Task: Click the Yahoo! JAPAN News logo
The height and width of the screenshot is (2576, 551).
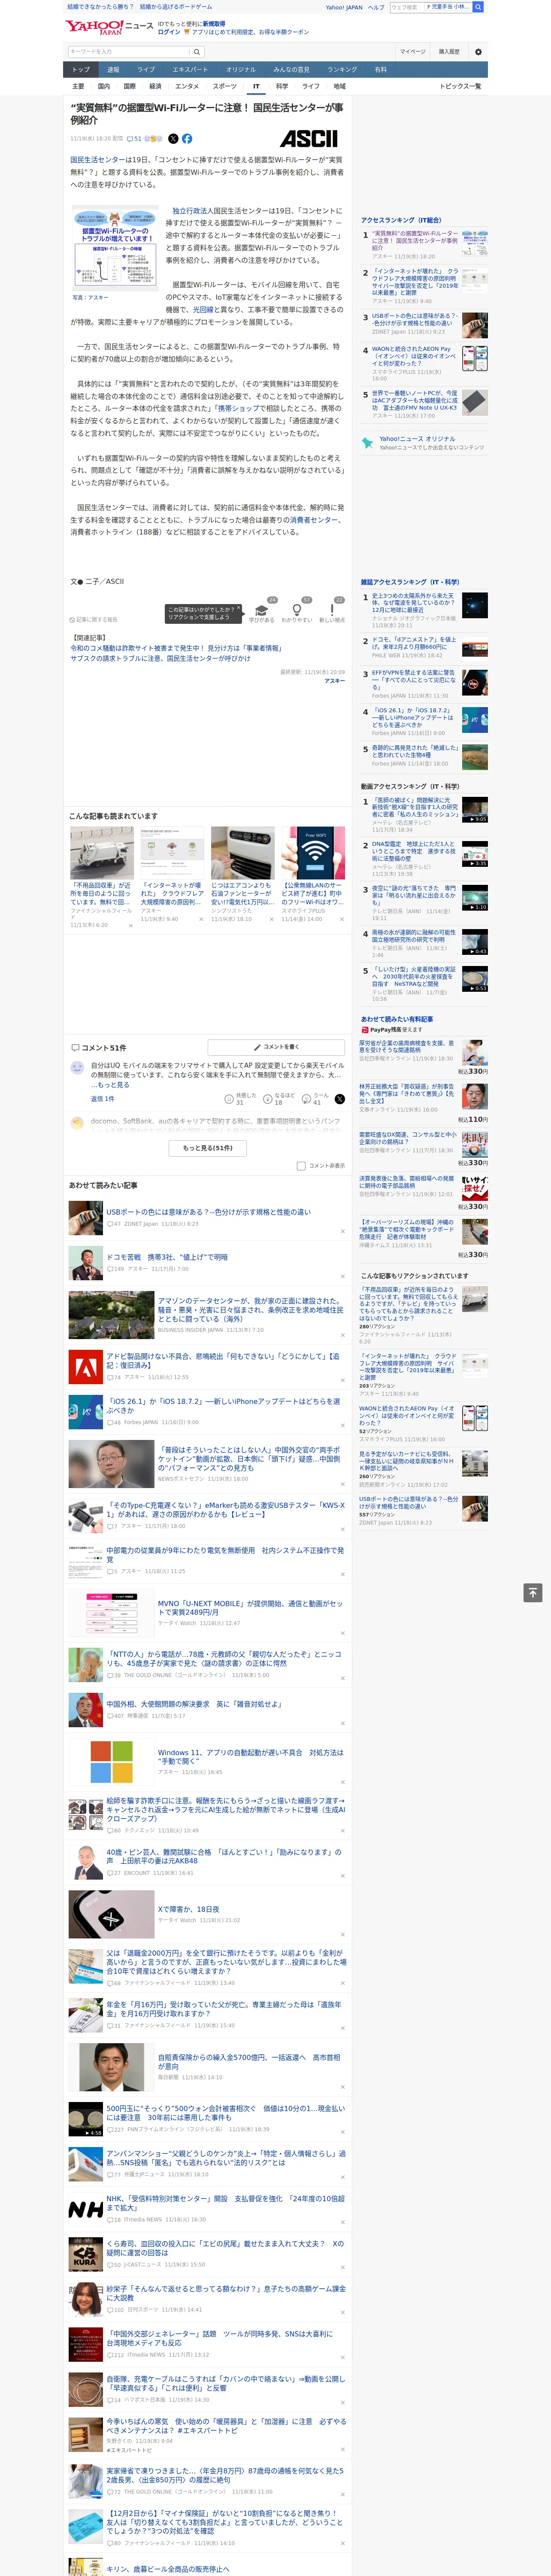Action: [109, 27]
